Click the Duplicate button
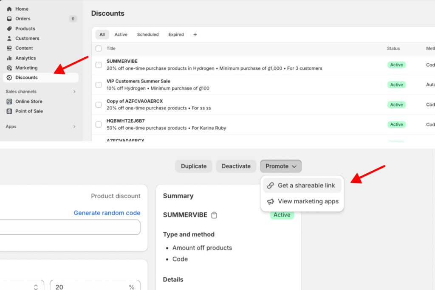The height and width of the screenshot is (290, 435). [194, 166]
